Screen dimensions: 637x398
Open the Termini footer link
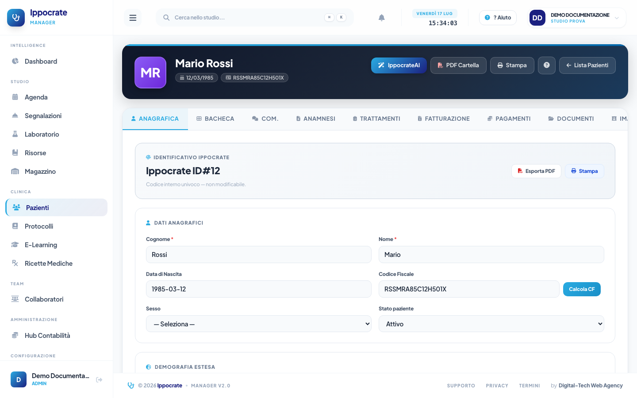530,386
